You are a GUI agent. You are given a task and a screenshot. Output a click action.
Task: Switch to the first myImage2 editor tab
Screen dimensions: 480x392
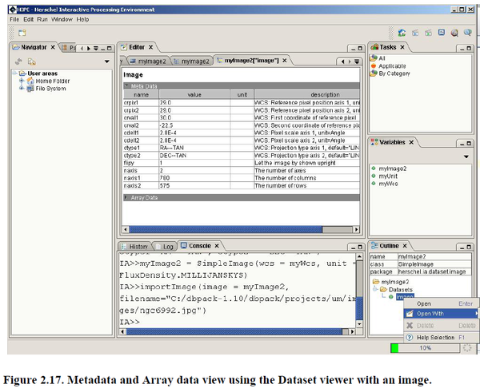(x=148, y=61)
